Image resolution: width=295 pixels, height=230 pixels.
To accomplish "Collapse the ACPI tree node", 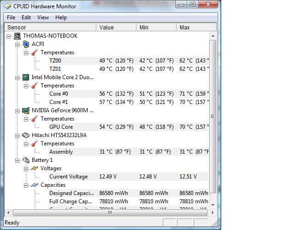I will coord(18,45).
